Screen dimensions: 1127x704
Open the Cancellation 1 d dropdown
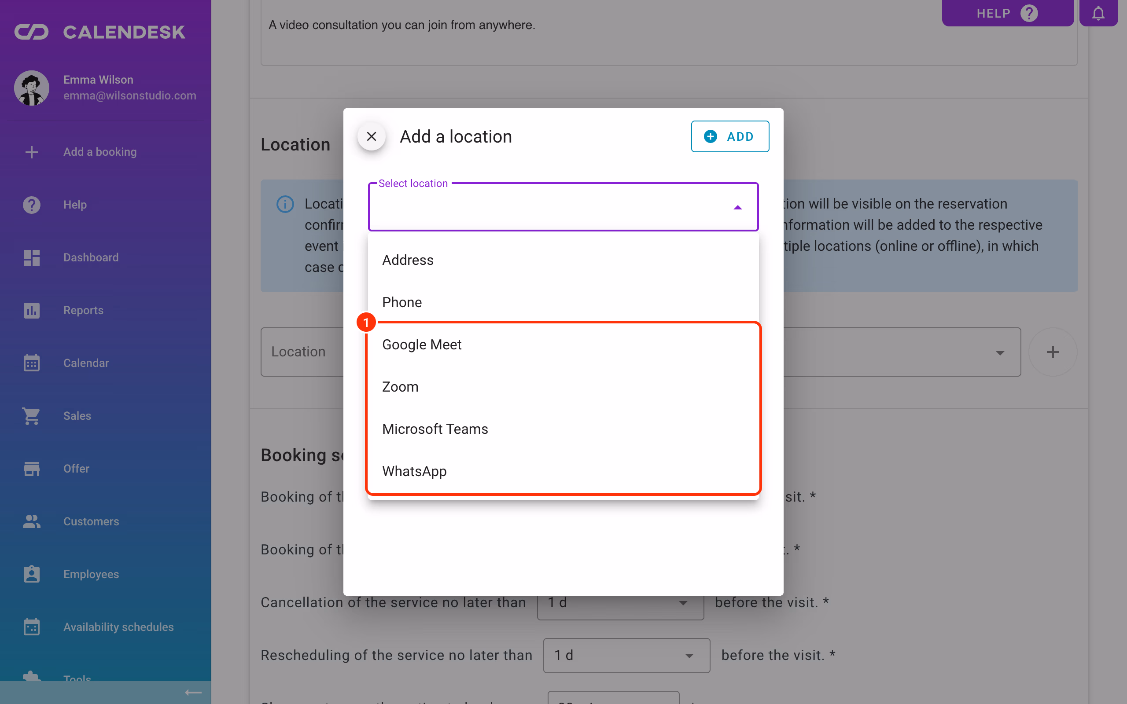point(620,602)
